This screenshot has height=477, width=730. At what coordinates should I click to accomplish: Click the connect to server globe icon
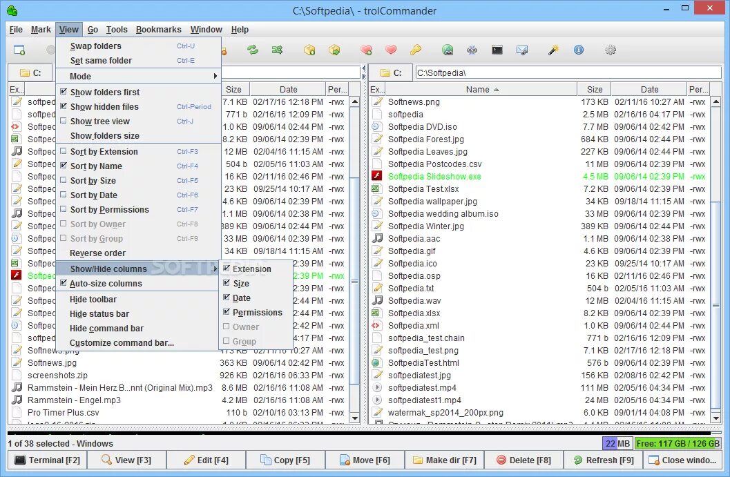(x=448, y=50)
